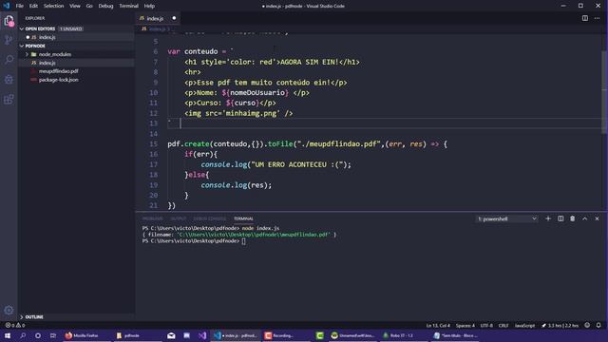
Task: Open Windows taskbar search
Action: click(x=23, y=335)
